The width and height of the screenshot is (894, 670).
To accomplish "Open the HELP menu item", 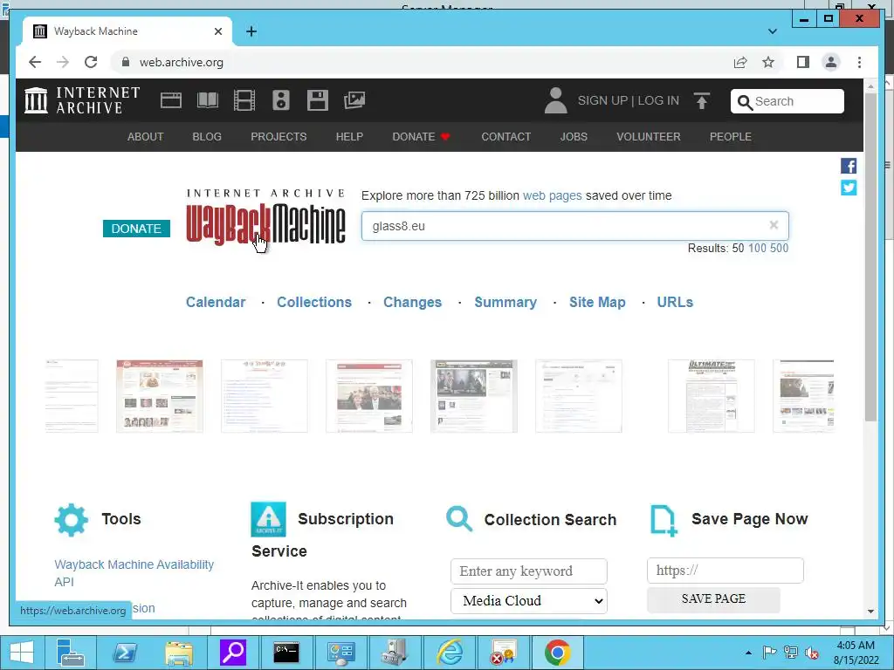I will point(349,137).
